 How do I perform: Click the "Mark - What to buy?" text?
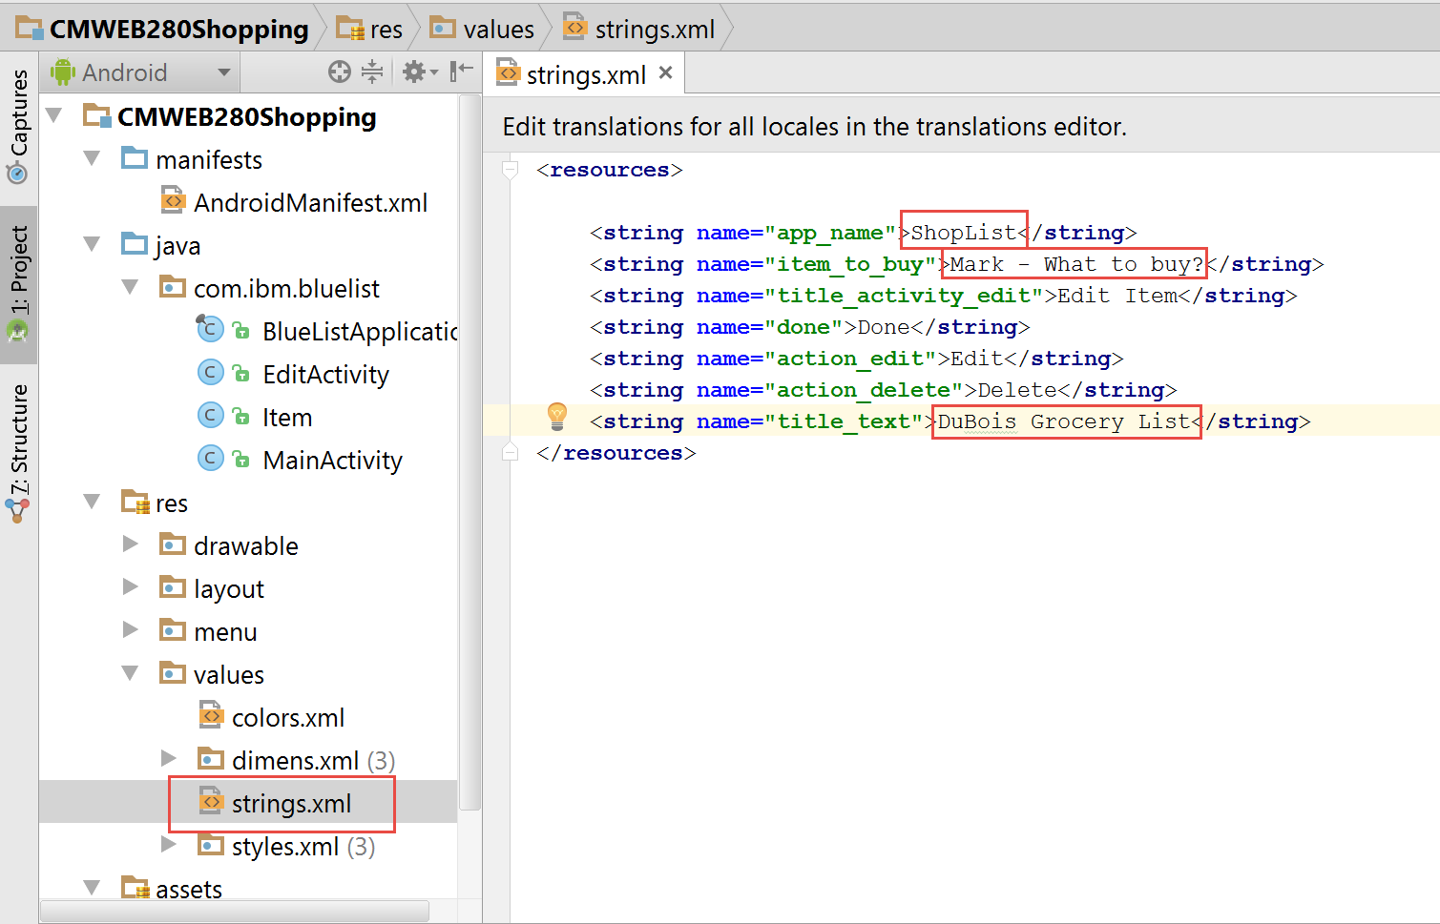1076,264
